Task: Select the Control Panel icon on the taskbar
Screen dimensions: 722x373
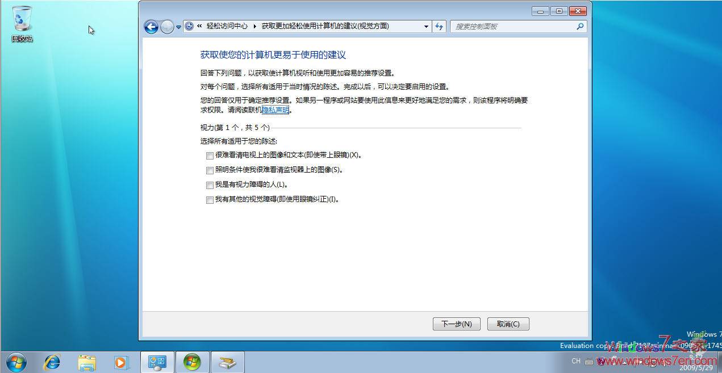Action: point(157,362)
